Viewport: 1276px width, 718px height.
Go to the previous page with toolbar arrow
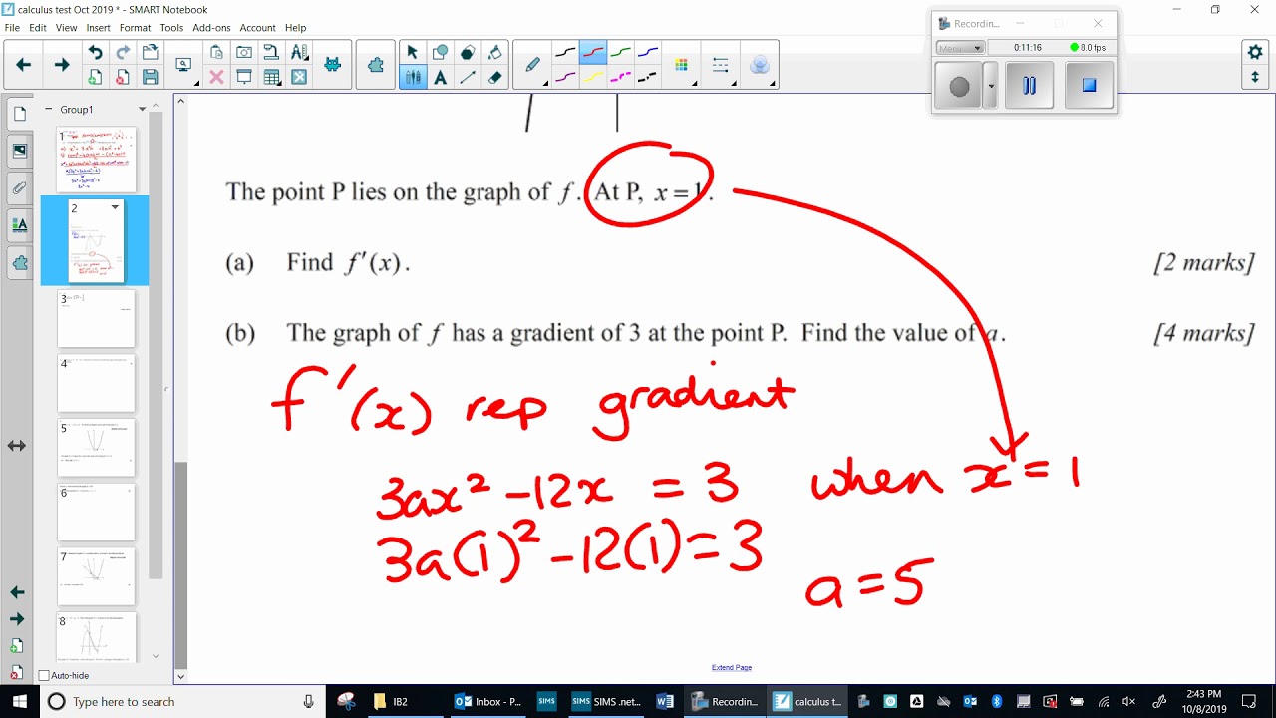click(x=24, y=65)
